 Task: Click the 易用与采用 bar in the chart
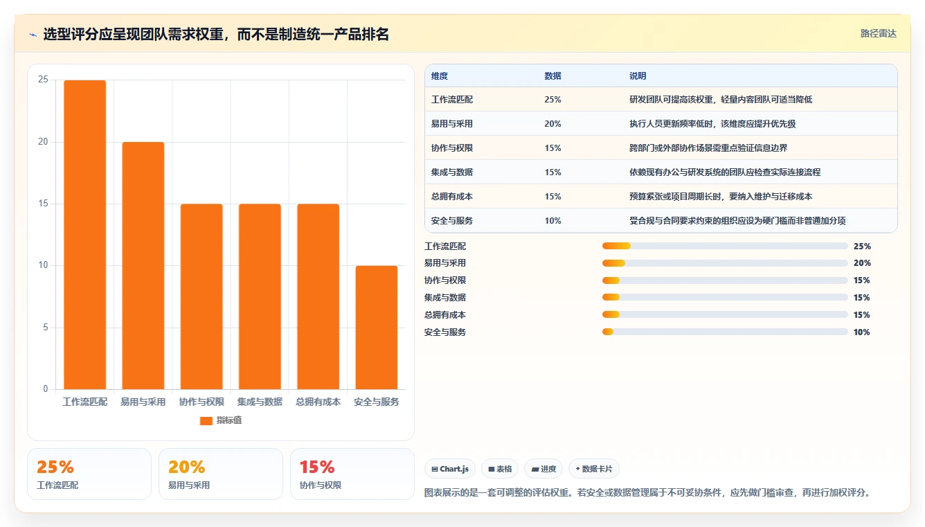143,265
